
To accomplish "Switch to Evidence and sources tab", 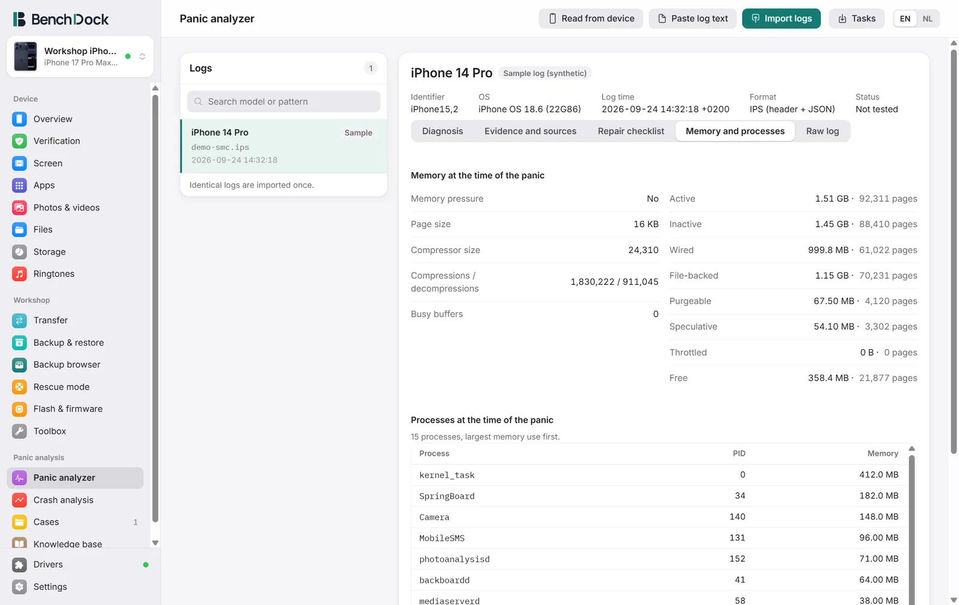I will click(x=530, y=131).
